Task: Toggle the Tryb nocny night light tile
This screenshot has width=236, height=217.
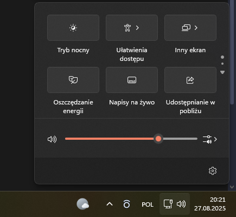Action: [73, 28]
